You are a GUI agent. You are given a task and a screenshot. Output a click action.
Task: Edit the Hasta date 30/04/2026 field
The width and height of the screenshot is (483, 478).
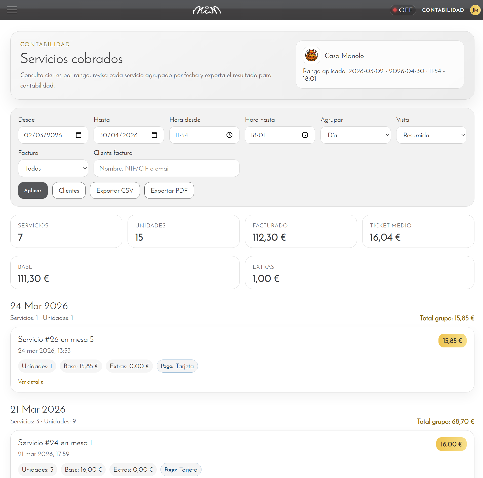(x=129, y=135)
